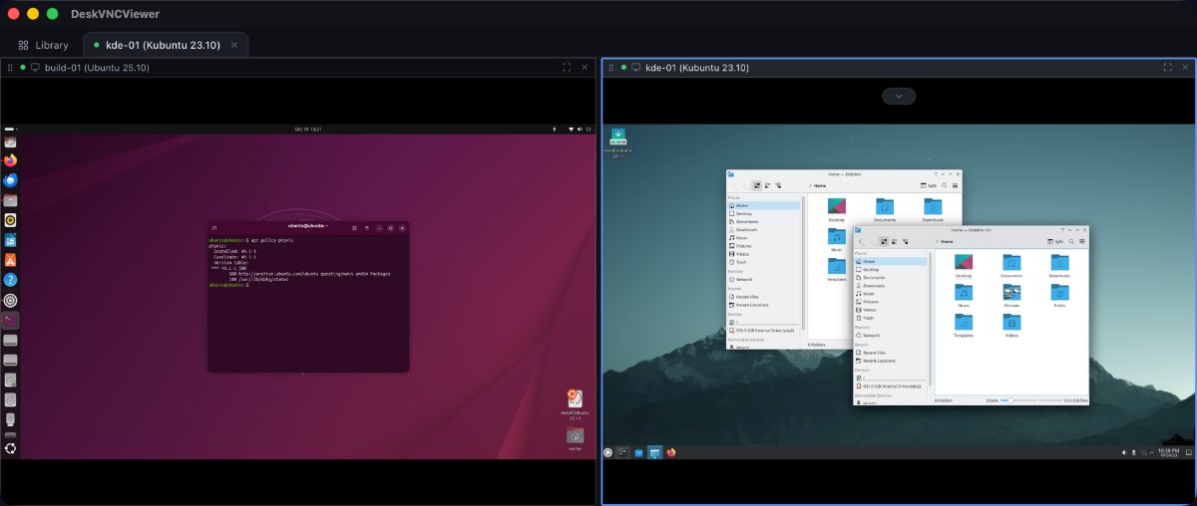This screenshot has width=1197, height=506.
Task: Open the Home desktop folder on Ubuntu
Action: click(x=576, y=438)
